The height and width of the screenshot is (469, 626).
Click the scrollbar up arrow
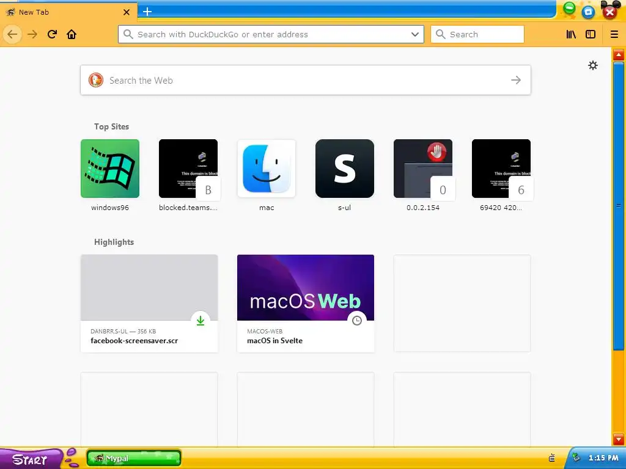(619, 54)
